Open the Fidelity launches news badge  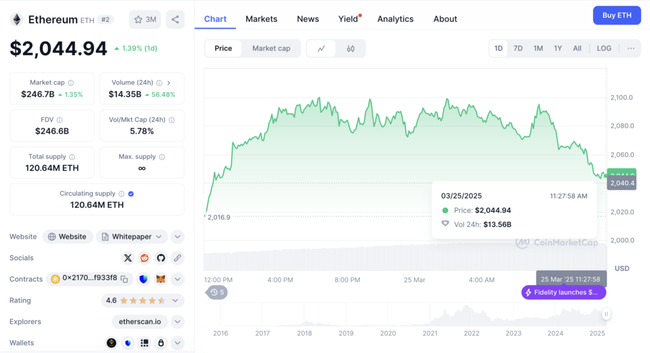tap(564, 293)
